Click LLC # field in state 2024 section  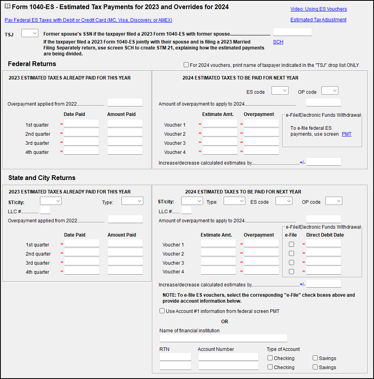(186, 210)
